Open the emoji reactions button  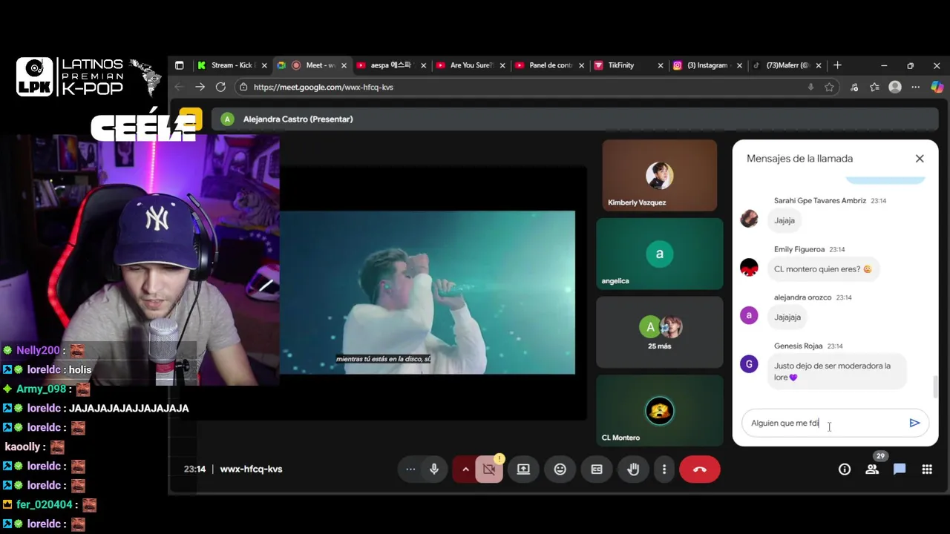560,469
